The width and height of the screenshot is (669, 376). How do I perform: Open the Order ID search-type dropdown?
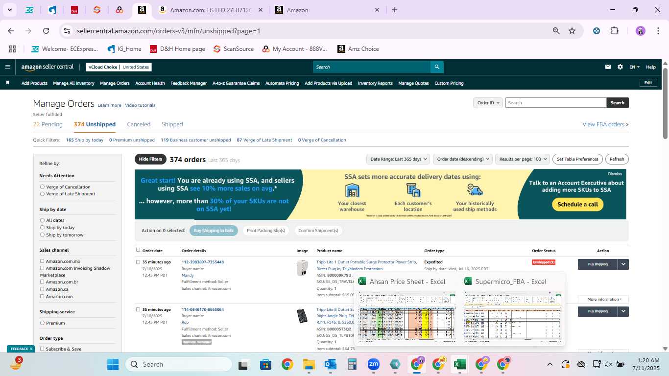pyautogui.click(x=488, y=103)
